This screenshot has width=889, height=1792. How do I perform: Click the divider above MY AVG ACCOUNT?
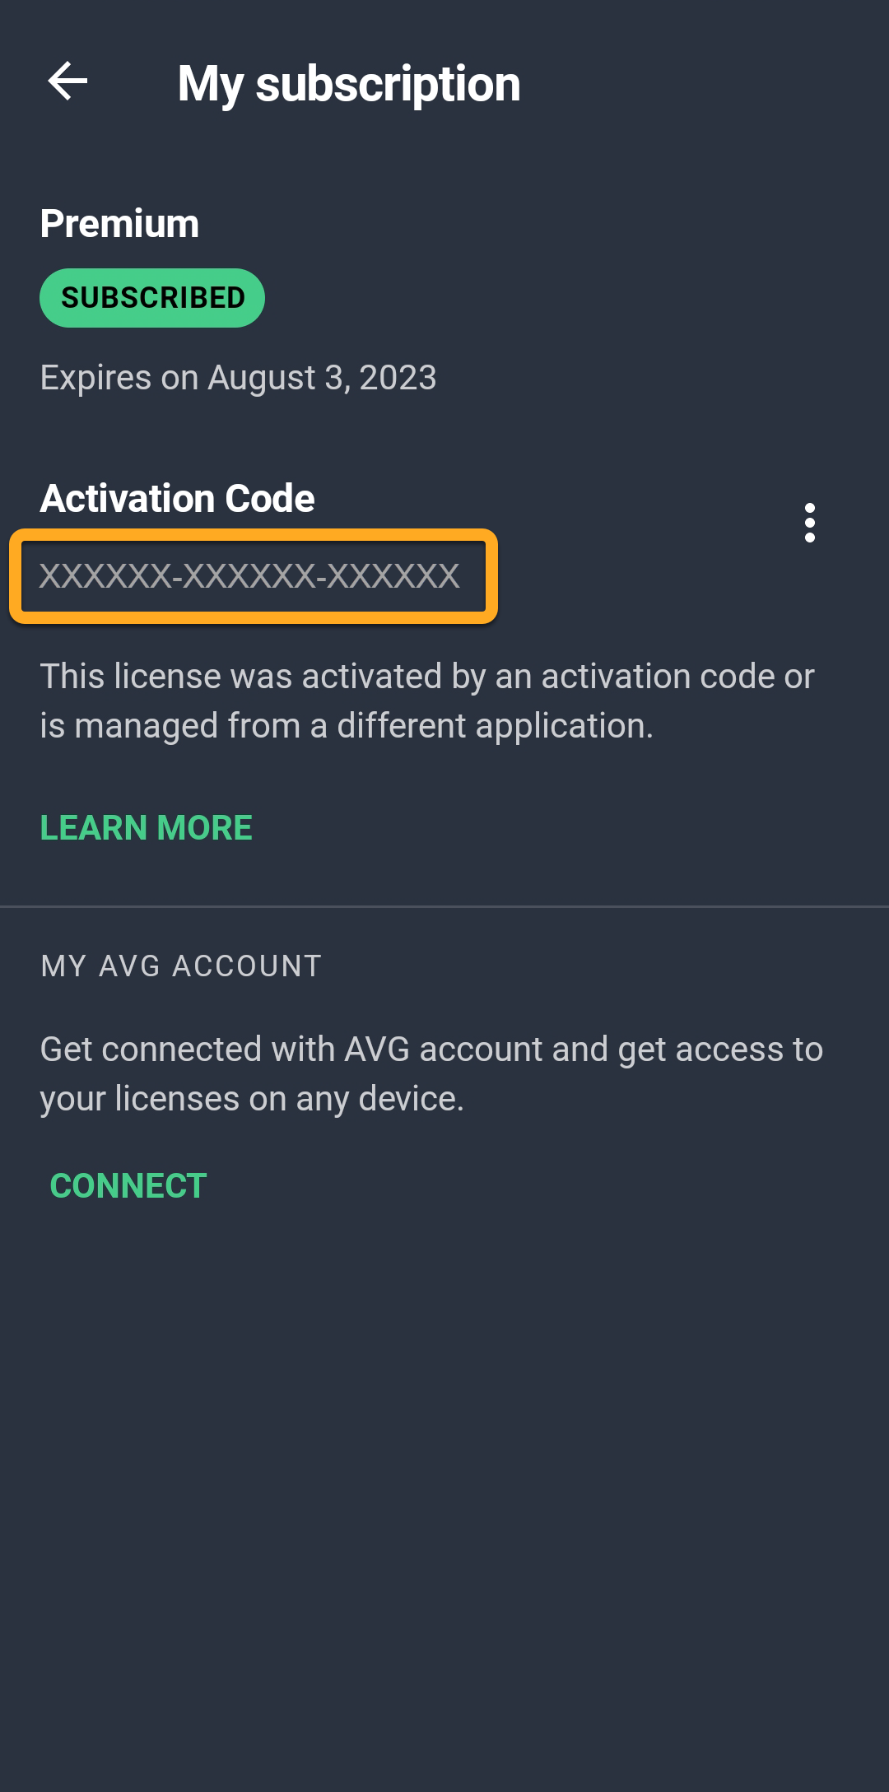444,906
